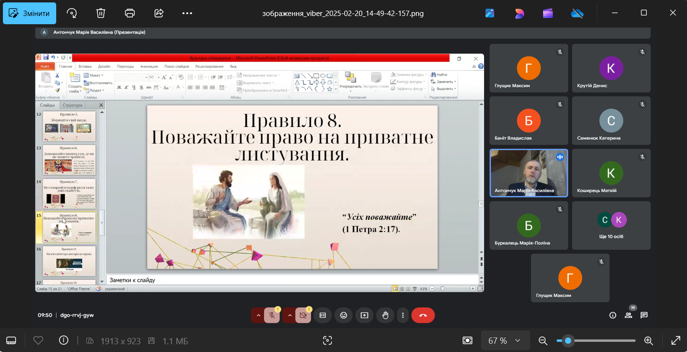The height and width of the screenshot is (352, 687).
Task: Open the Заменить replace dropdown
Action: pyautogui.click(x=443, y=82)
